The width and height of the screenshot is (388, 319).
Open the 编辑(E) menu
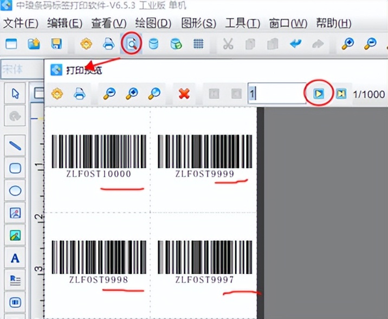(x=65, y=23)
